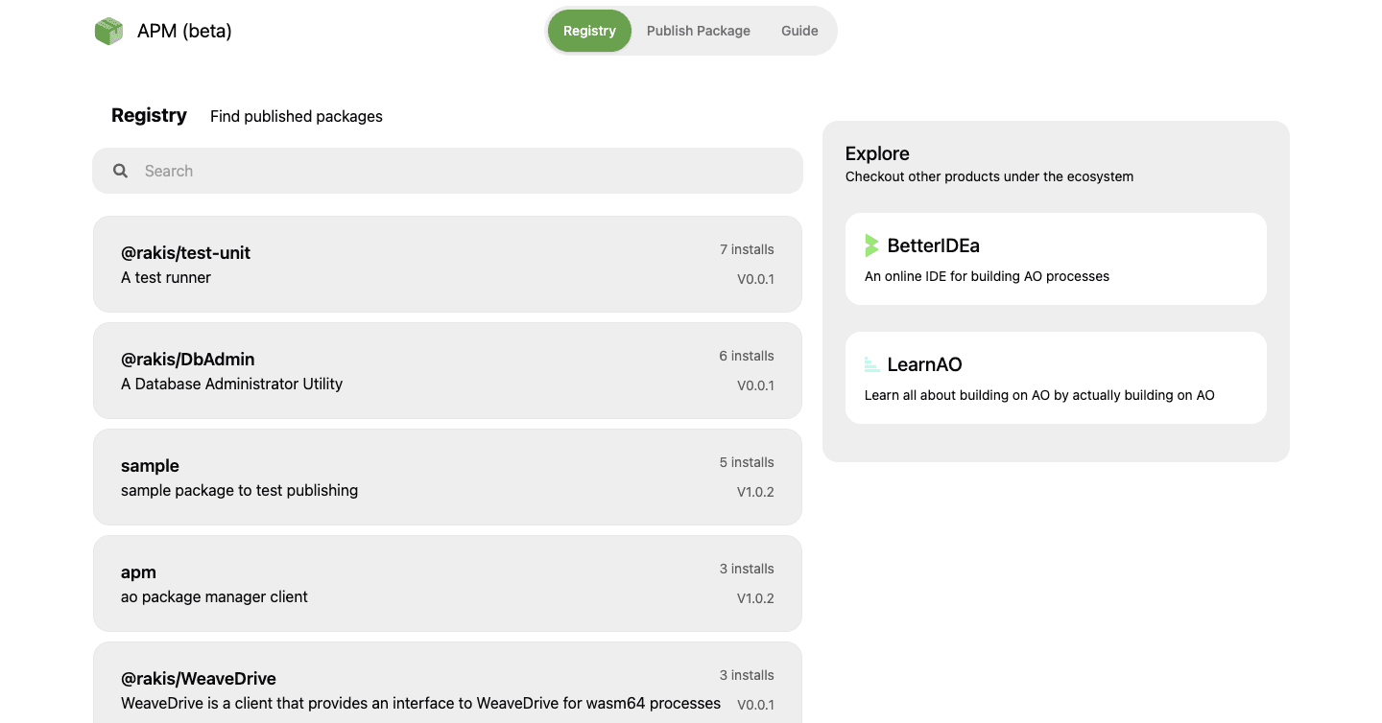This screenshot has height=723, width=1382.
Task: Click the WeaveDrive wasm64 description text
Action: pos(420,703)
